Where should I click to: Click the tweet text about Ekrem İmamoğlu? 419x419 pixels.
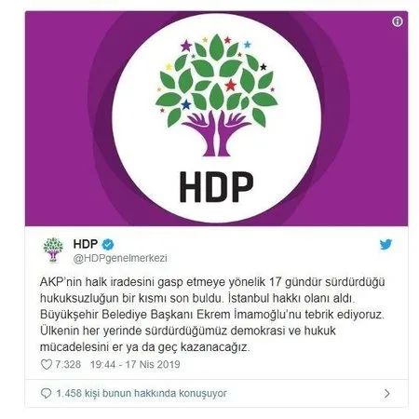click(x=212, y=315)
